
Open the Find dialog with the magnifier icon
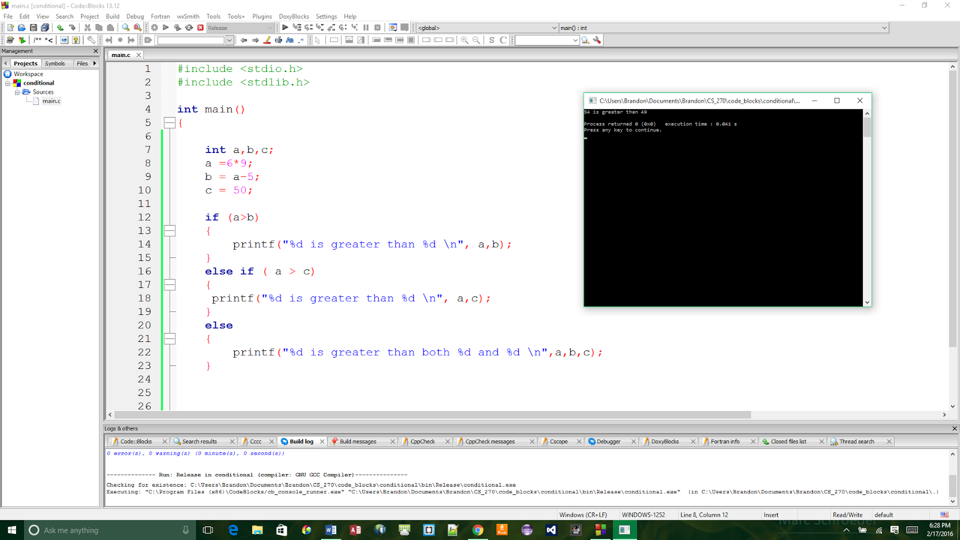tap(125, 28)
